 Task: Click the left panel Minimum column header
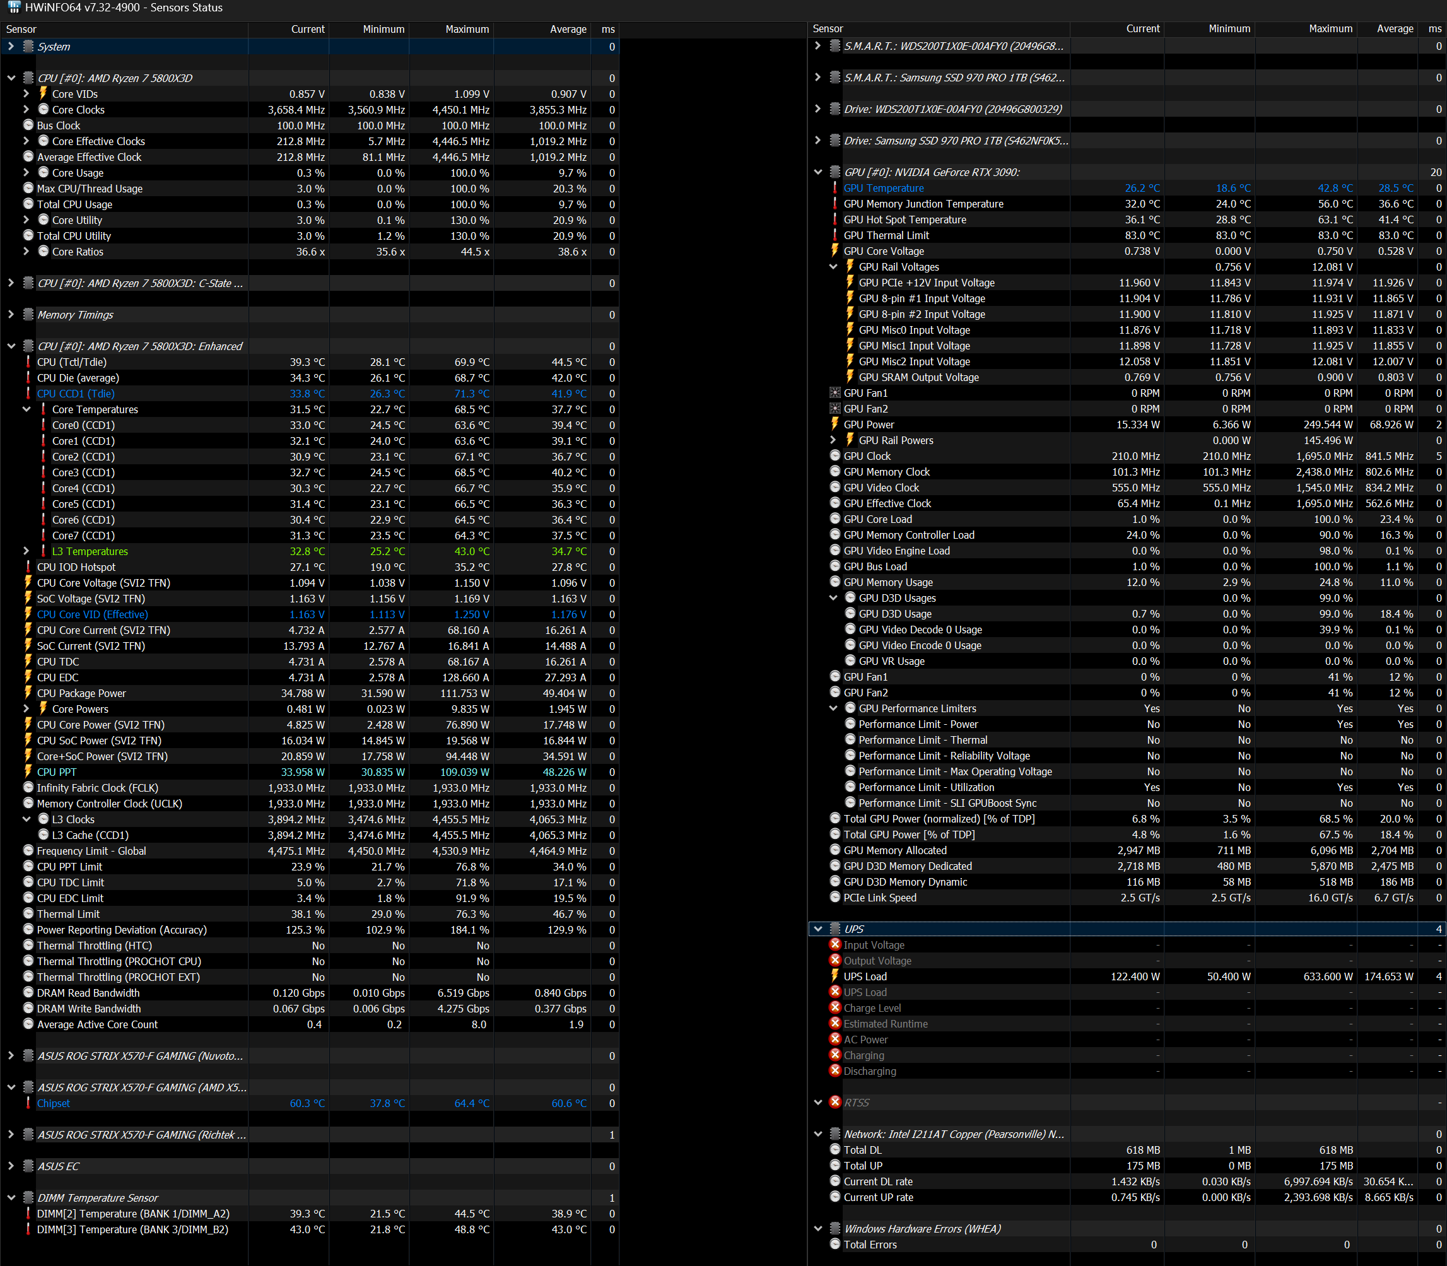click(x=369, y=29)
